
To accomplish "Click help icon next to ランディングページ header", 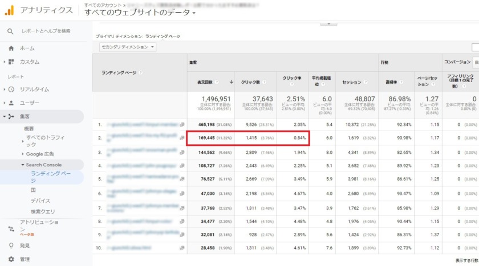I will (140, 72).
